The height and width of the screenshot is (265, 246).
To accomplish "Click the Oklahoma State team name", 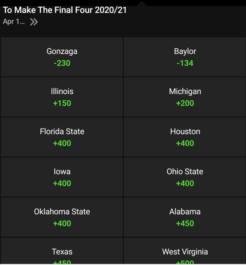I will [62, 212].
